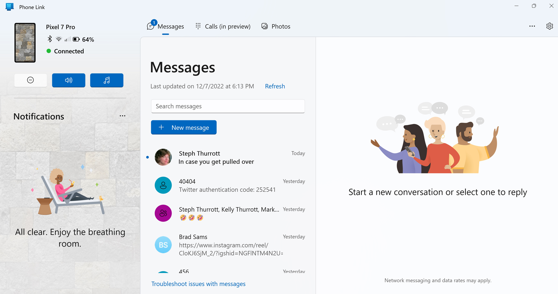
Task: Toggle the audio player music note button
Action: [107, 80]
